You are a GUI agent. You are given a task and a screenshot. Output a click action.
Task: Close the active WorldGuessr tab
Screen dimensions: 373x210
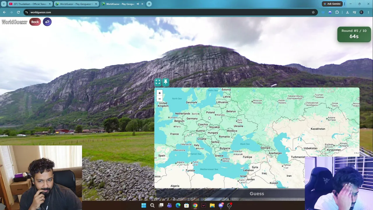point(142,4)
